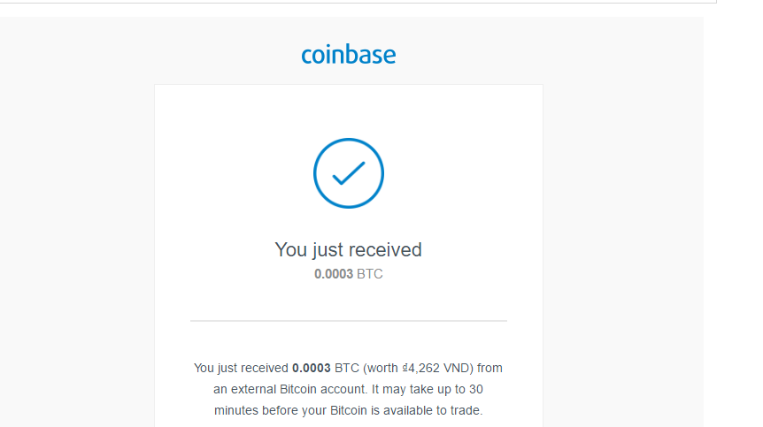763x427 pixels.
Task: Click the word "from" in the paragraph
Action: tap(489, 368)
